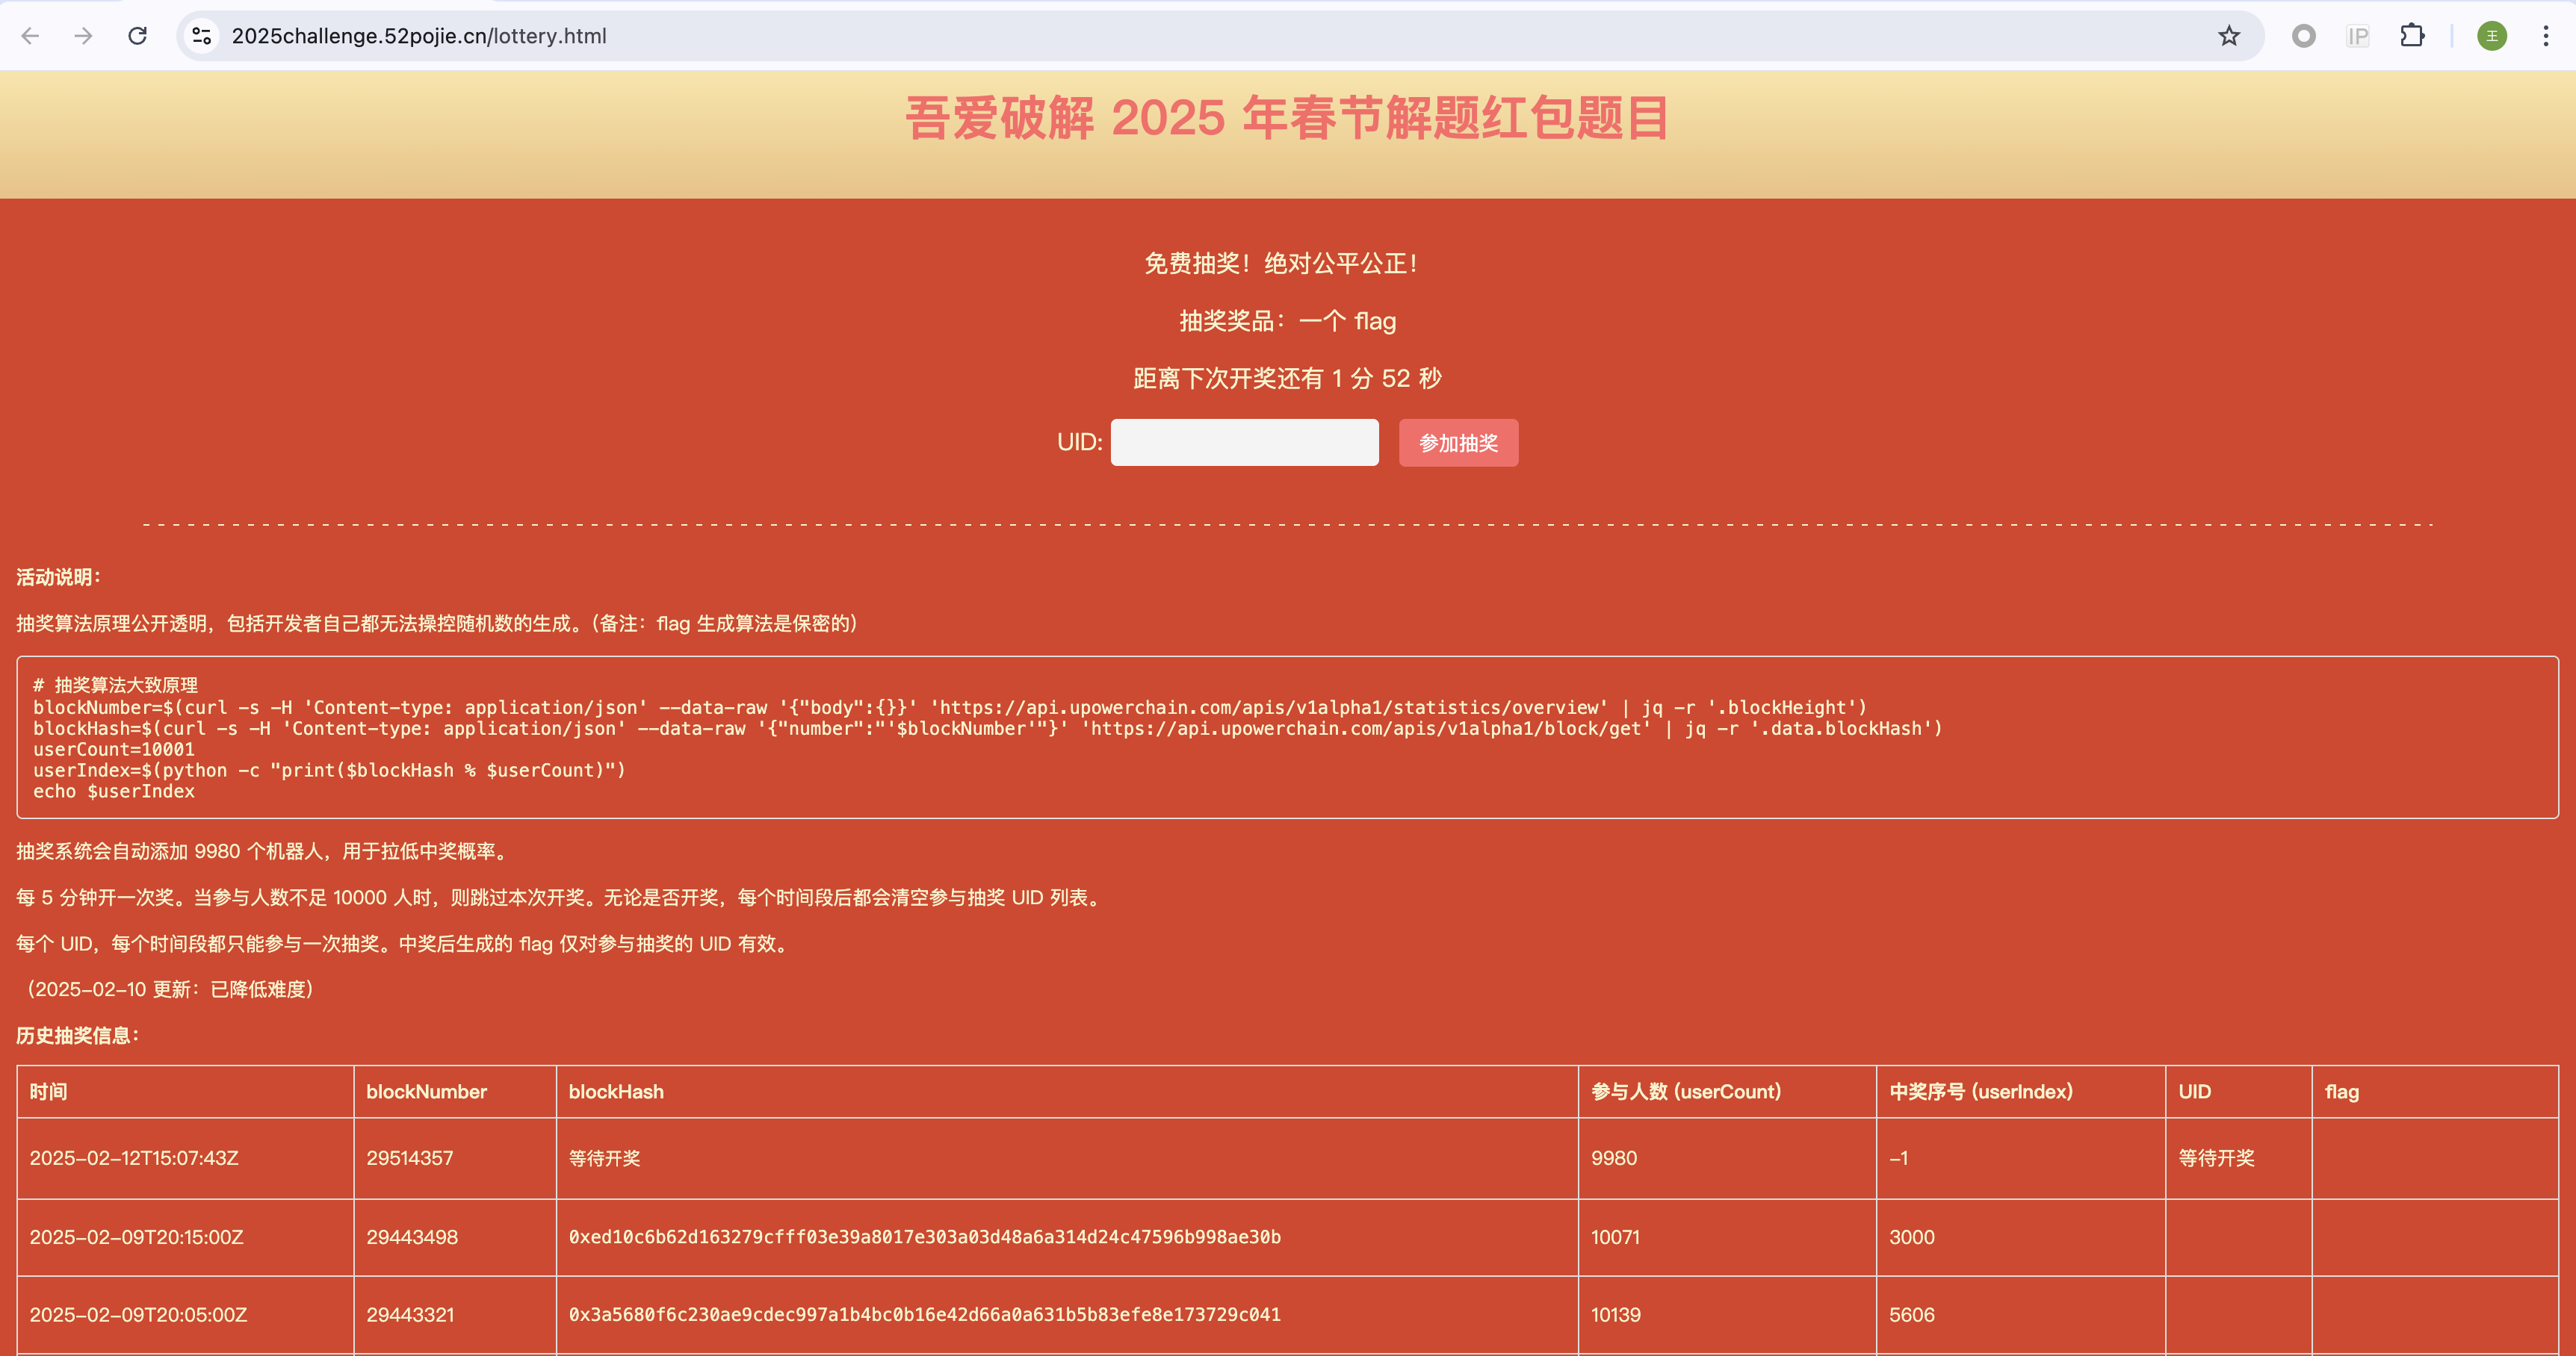Click the 抽奖奖品：一个 flag text
The image size is (2576, 1356).
pyautogui.click(x=1287, y=321)
